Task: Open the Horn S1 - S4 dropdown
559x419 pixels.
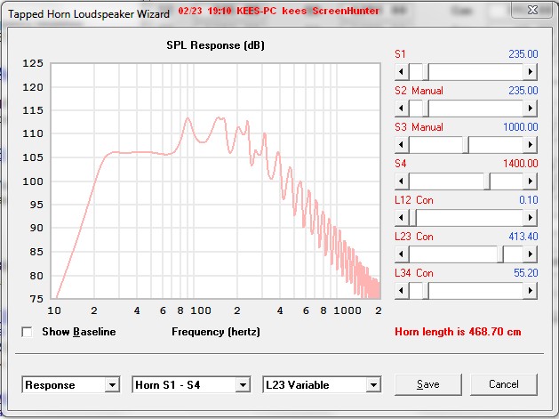Action: 243,384
